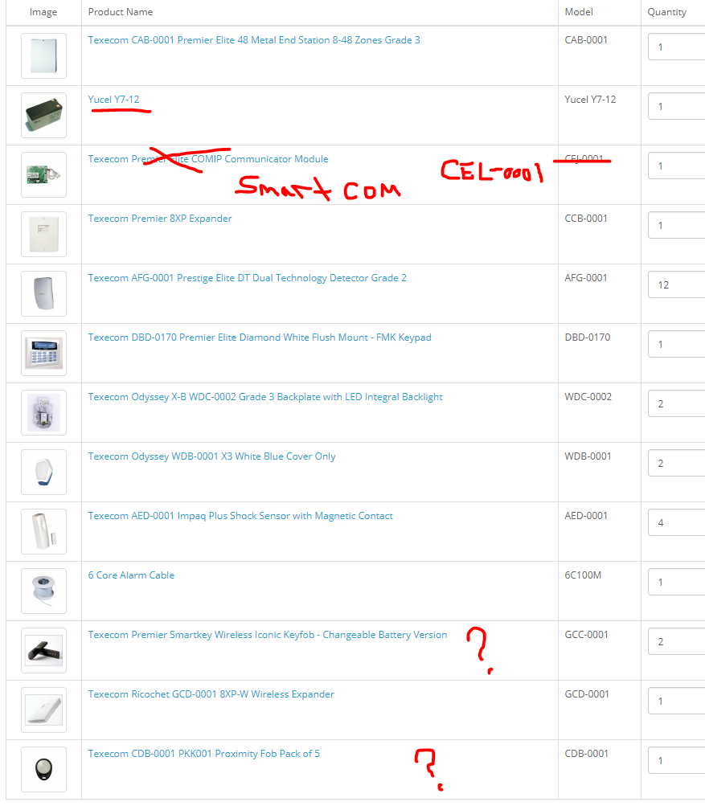Open the Yucel Y7-12 battery thumbnail

click(43, 115)
